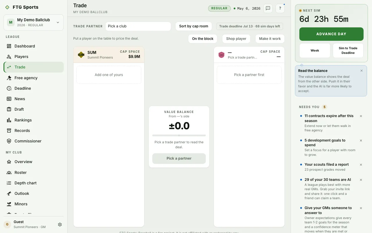
Task: Click the Commissioner shield icon
Action: pyautogui.click(x=9, y=141)
